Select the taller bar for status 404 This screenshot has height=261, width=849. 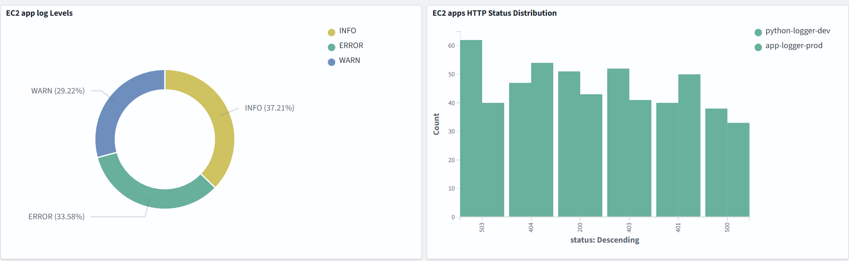[542, 139]
